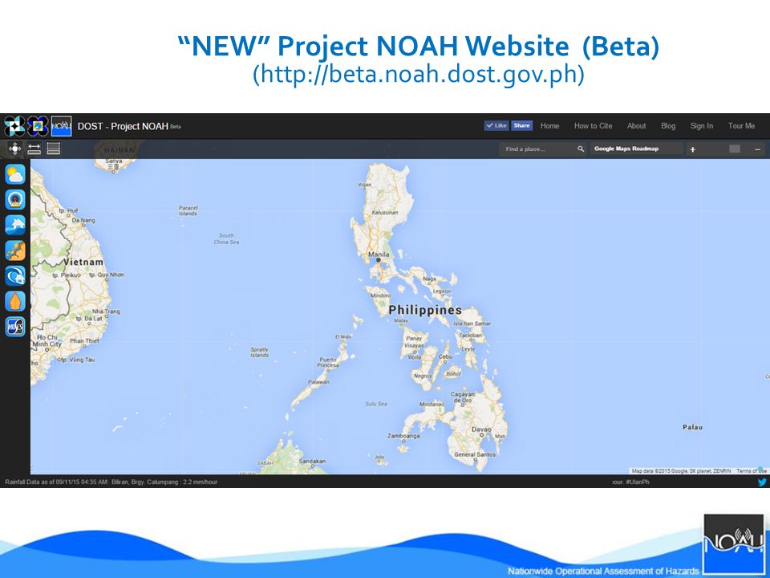
Task: Select the pan map four-arrow tool
Action: point(14,149)
